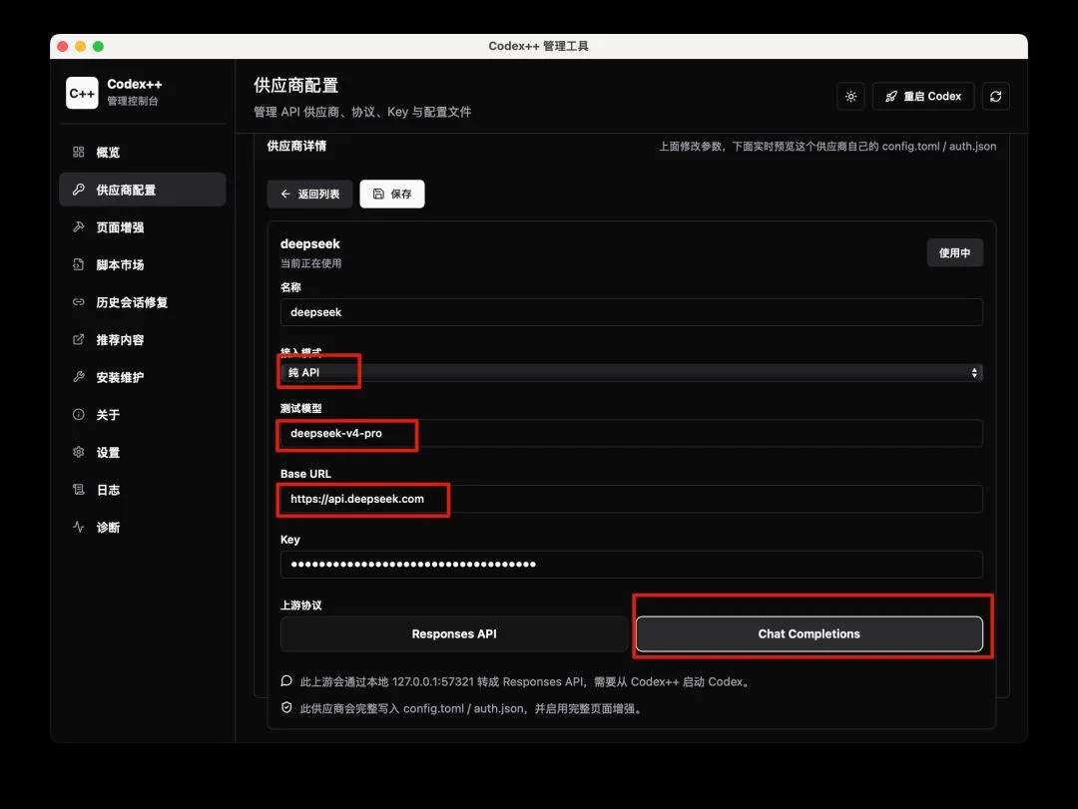Click the 日志 log icon
Viewport: 1078px width, 809px height.
(79, 490)
